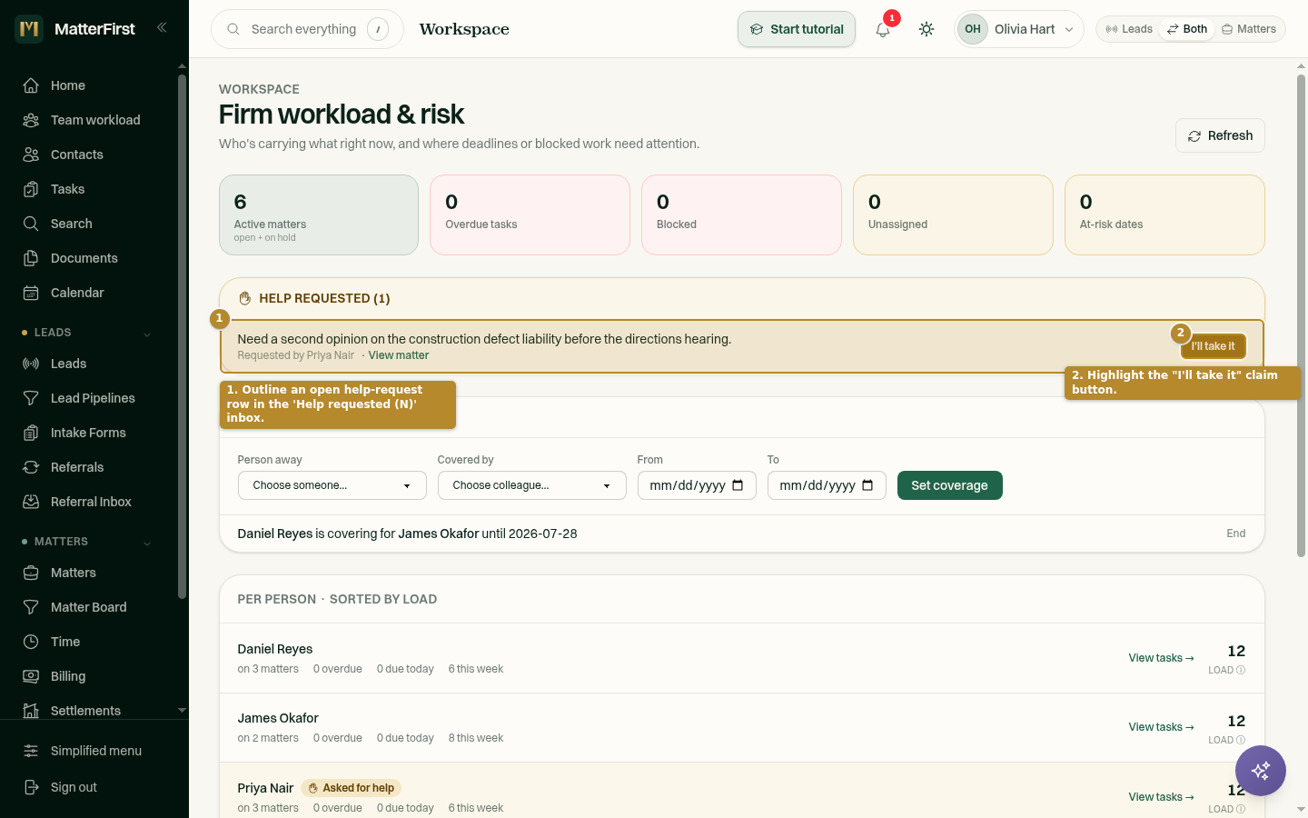
Task: Go to Matter Board in sidebar
Action: (x=89, y=607)
